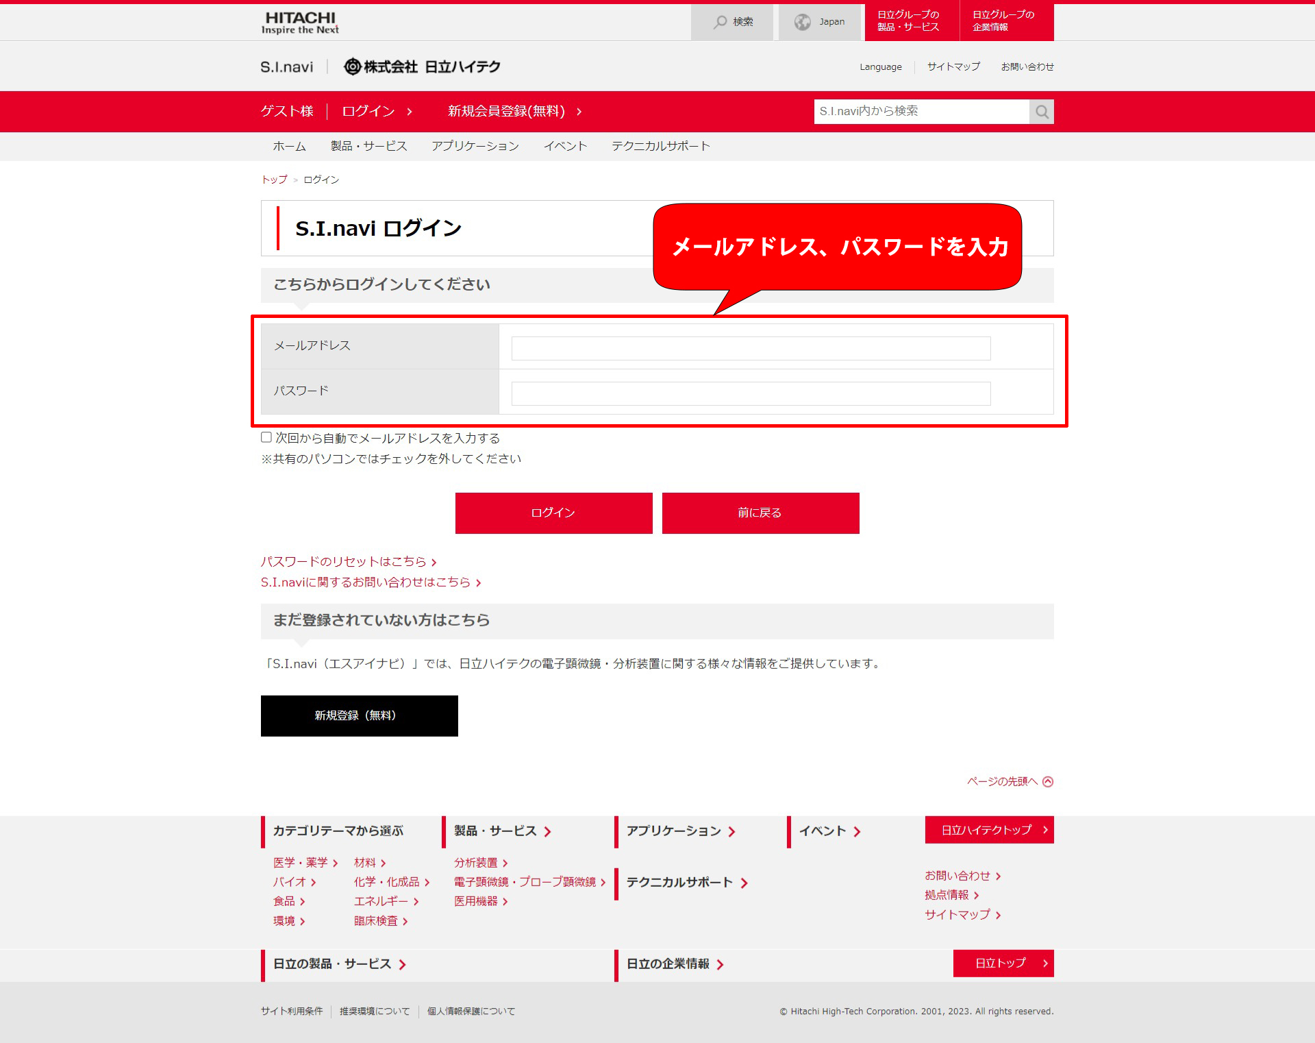Open 日立グループの製品・サービス top link
1315x1043 pixels.
pos(911,21)
